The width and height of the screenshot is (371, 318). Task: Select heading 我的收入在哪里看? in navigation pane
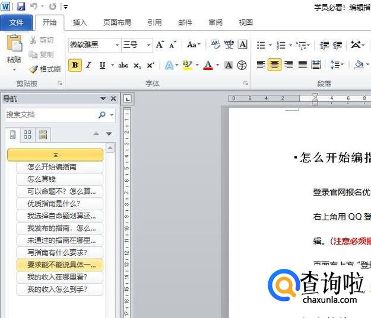pos(60,277)
